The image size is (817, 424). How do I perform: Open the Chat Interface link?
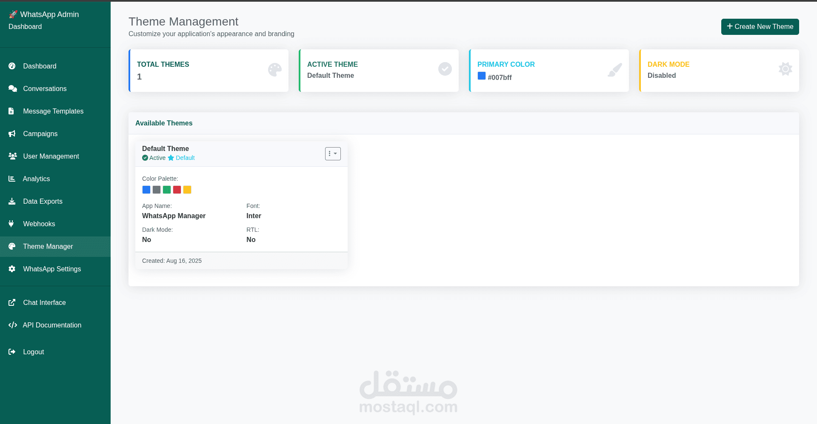(55, 302)
